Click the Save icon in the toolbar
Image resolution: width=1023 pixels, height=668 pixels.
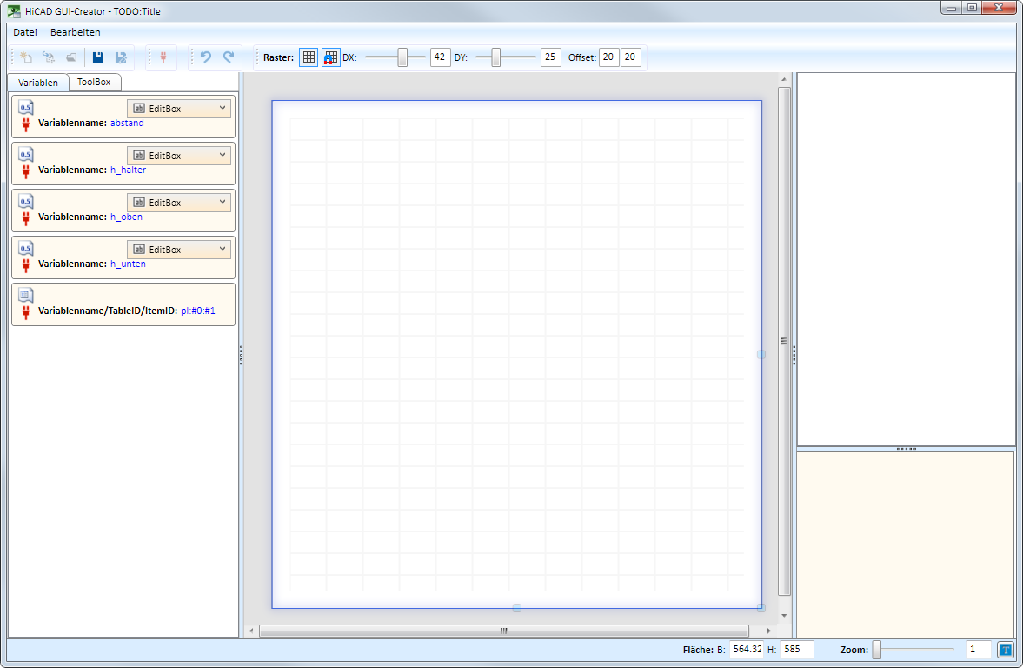click(98, 57)
